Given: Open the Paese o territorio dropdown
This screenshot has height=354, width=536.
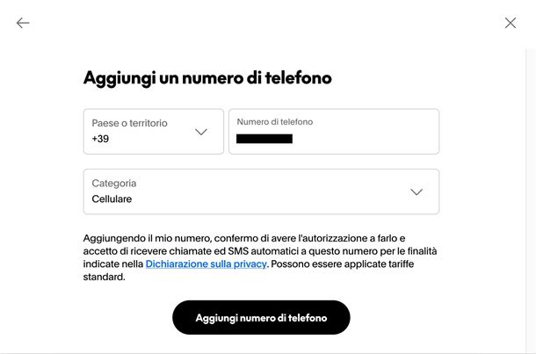Looking at the screenshot, I should [x=153, y=132].
